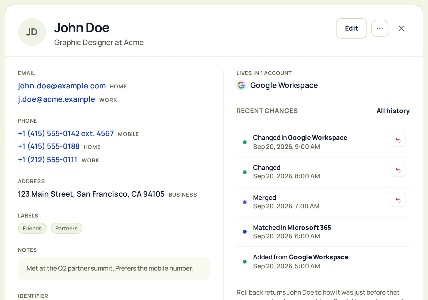Call work number +1 (212) 555-0111
This screenshot has height=300, width=428.
(48, 160)
